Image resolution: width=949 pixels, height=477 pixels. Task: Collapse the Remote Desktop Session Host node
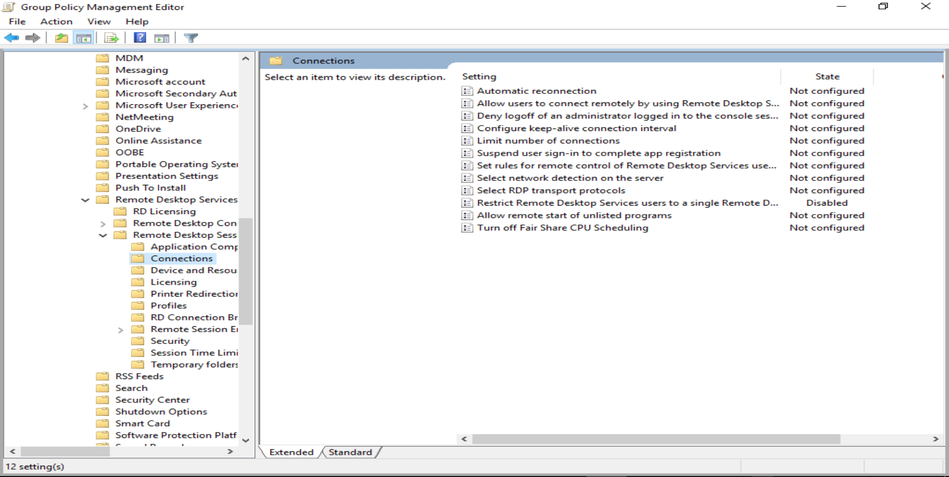click(103, 235)
